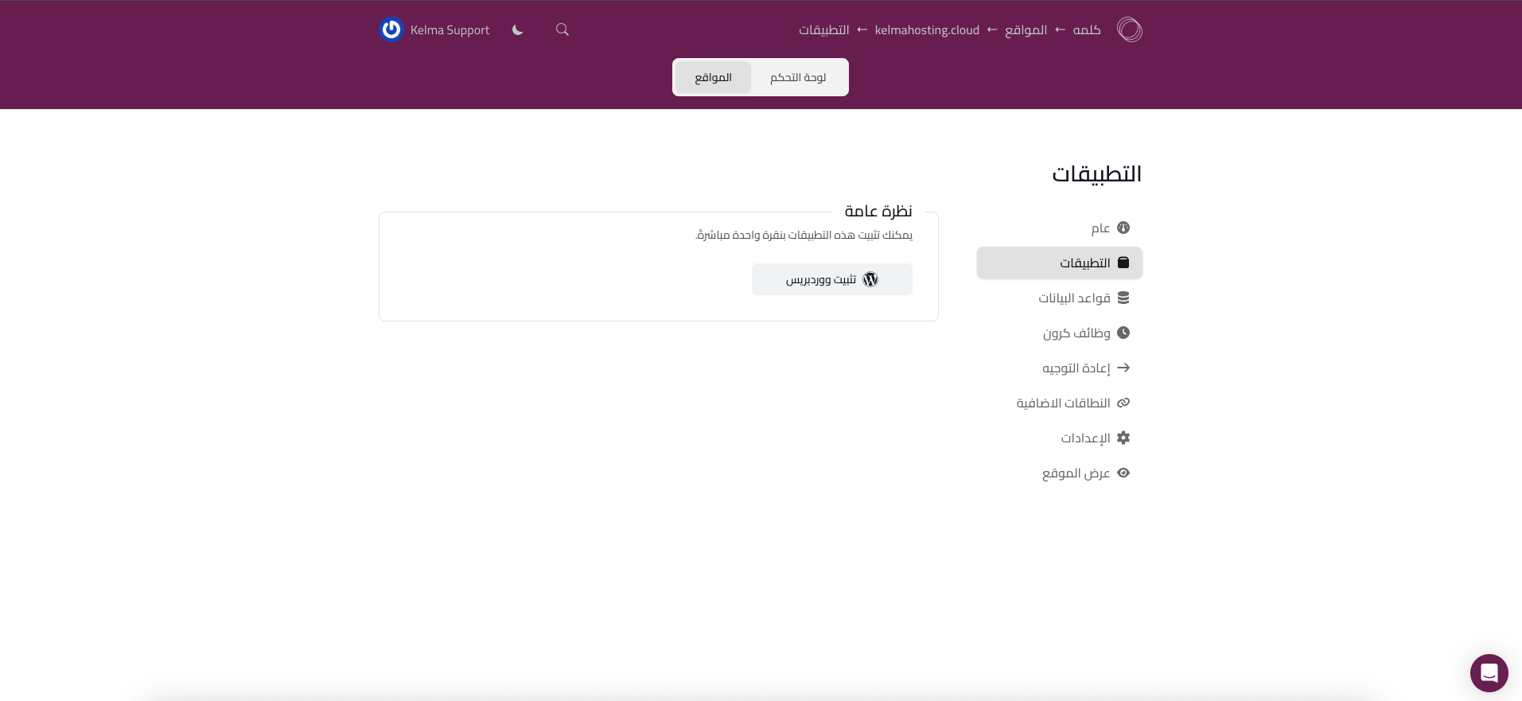Select the المواقع tab
1522x701 pixels.
(713, 77)
